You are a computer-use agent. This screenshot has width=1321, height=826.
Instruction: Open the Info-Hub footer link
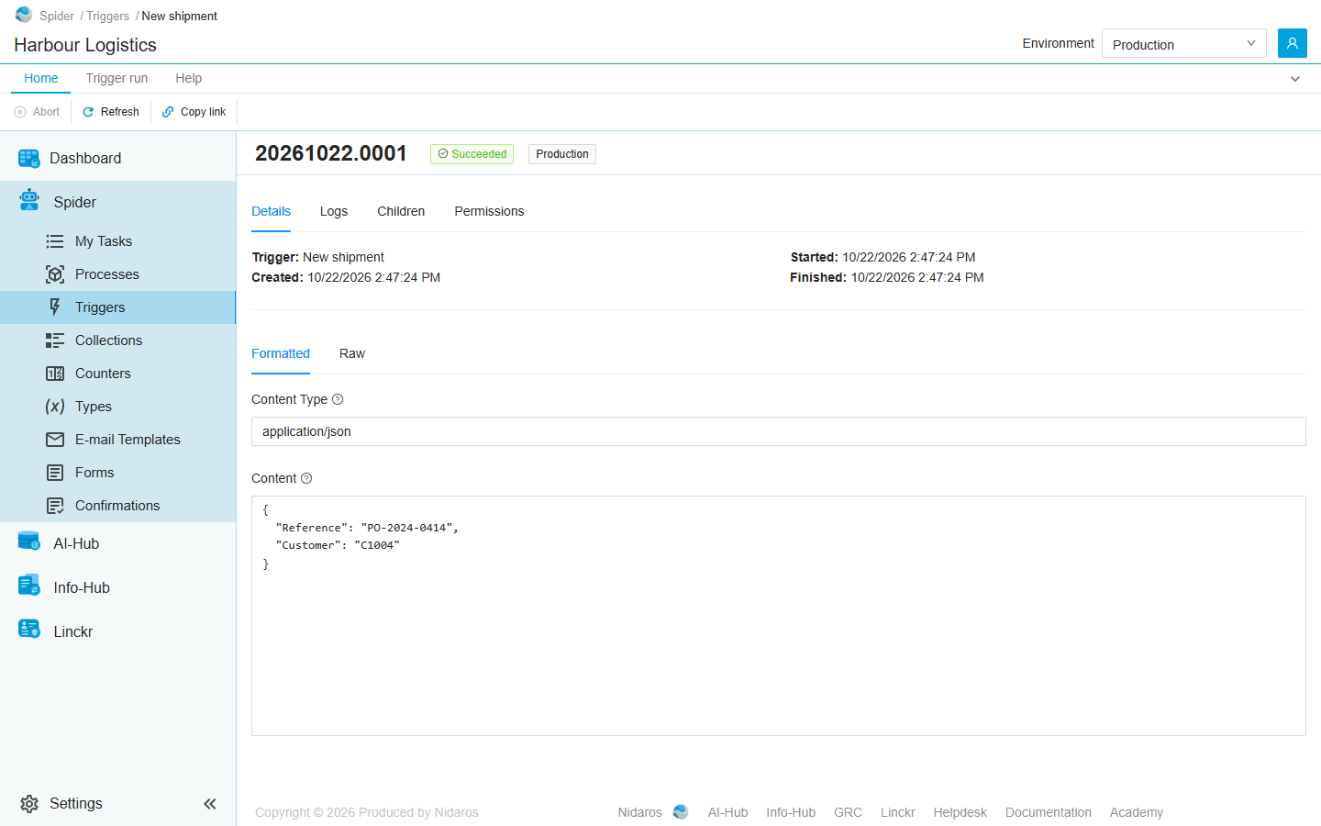coord(791,812)
